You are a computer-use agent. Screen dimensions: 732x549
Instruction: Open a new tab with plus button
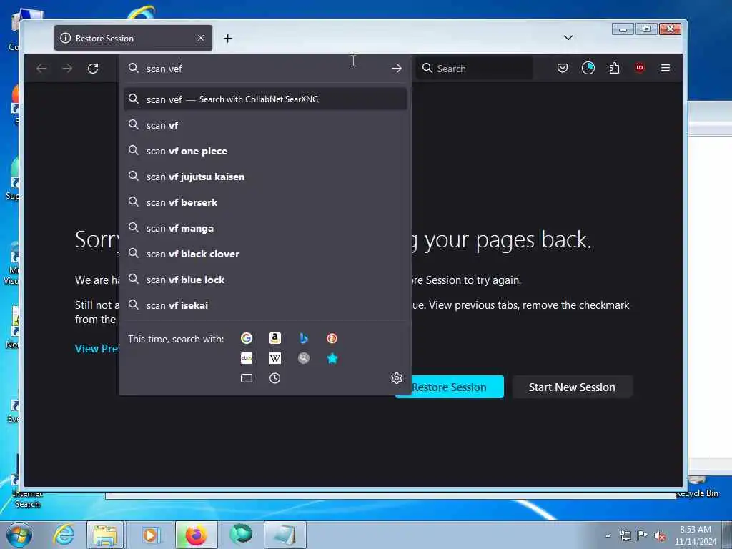[x=228, y=39]
